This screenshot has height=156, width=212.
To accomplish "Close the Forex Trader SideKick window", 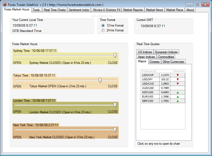I will (205, 5).
